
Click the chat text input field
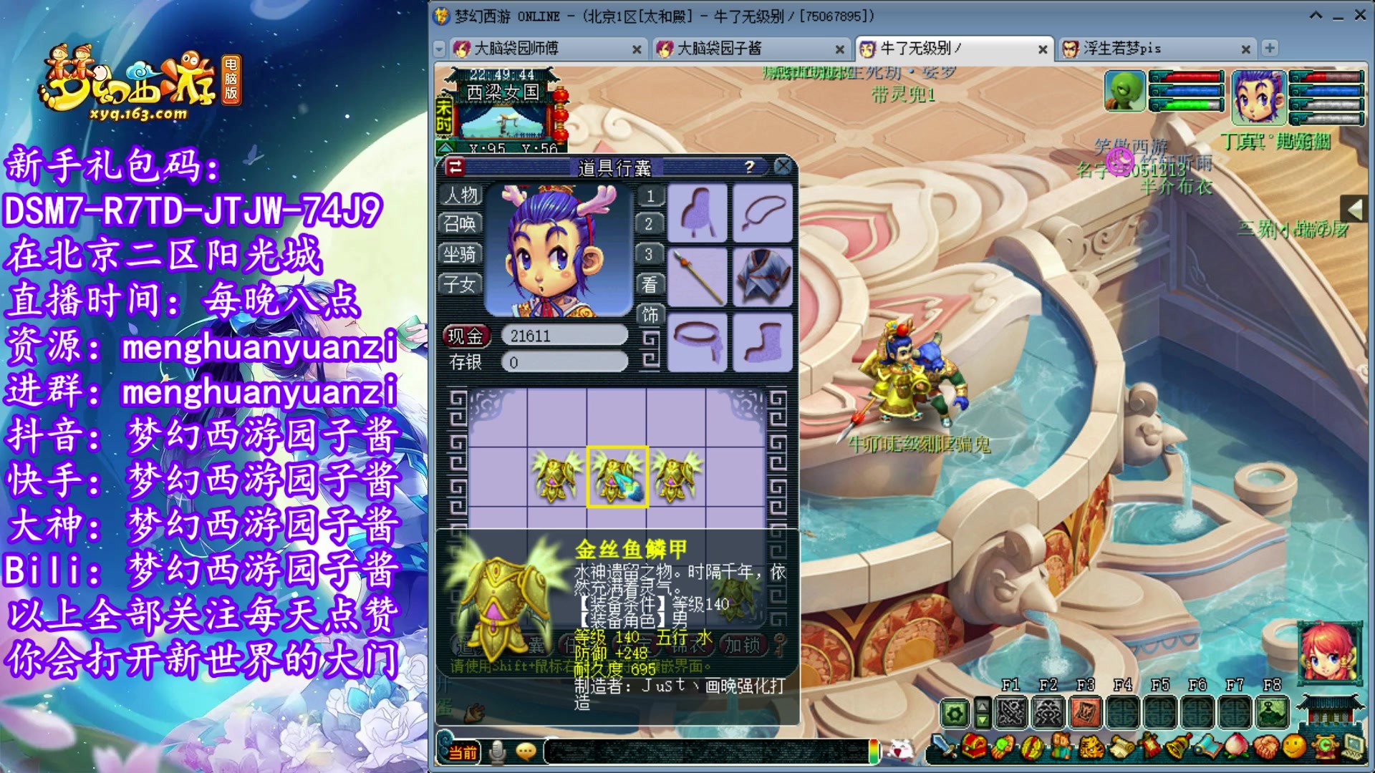coord(707,752)
